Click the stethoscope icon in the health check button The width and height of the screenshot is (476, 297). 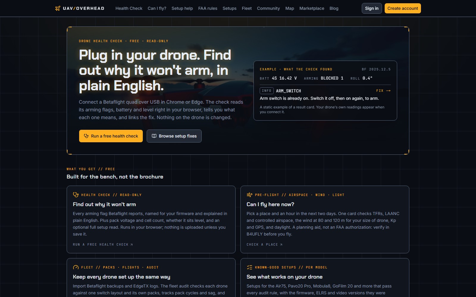pos(86,136)
